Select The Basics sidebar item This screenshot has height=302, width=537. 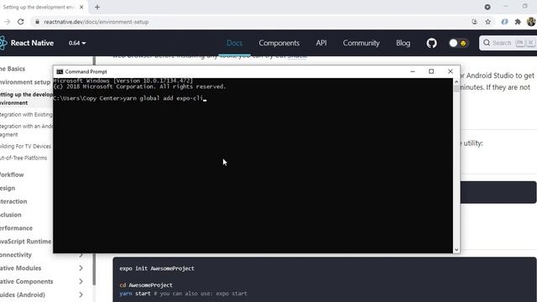[13, 69]
